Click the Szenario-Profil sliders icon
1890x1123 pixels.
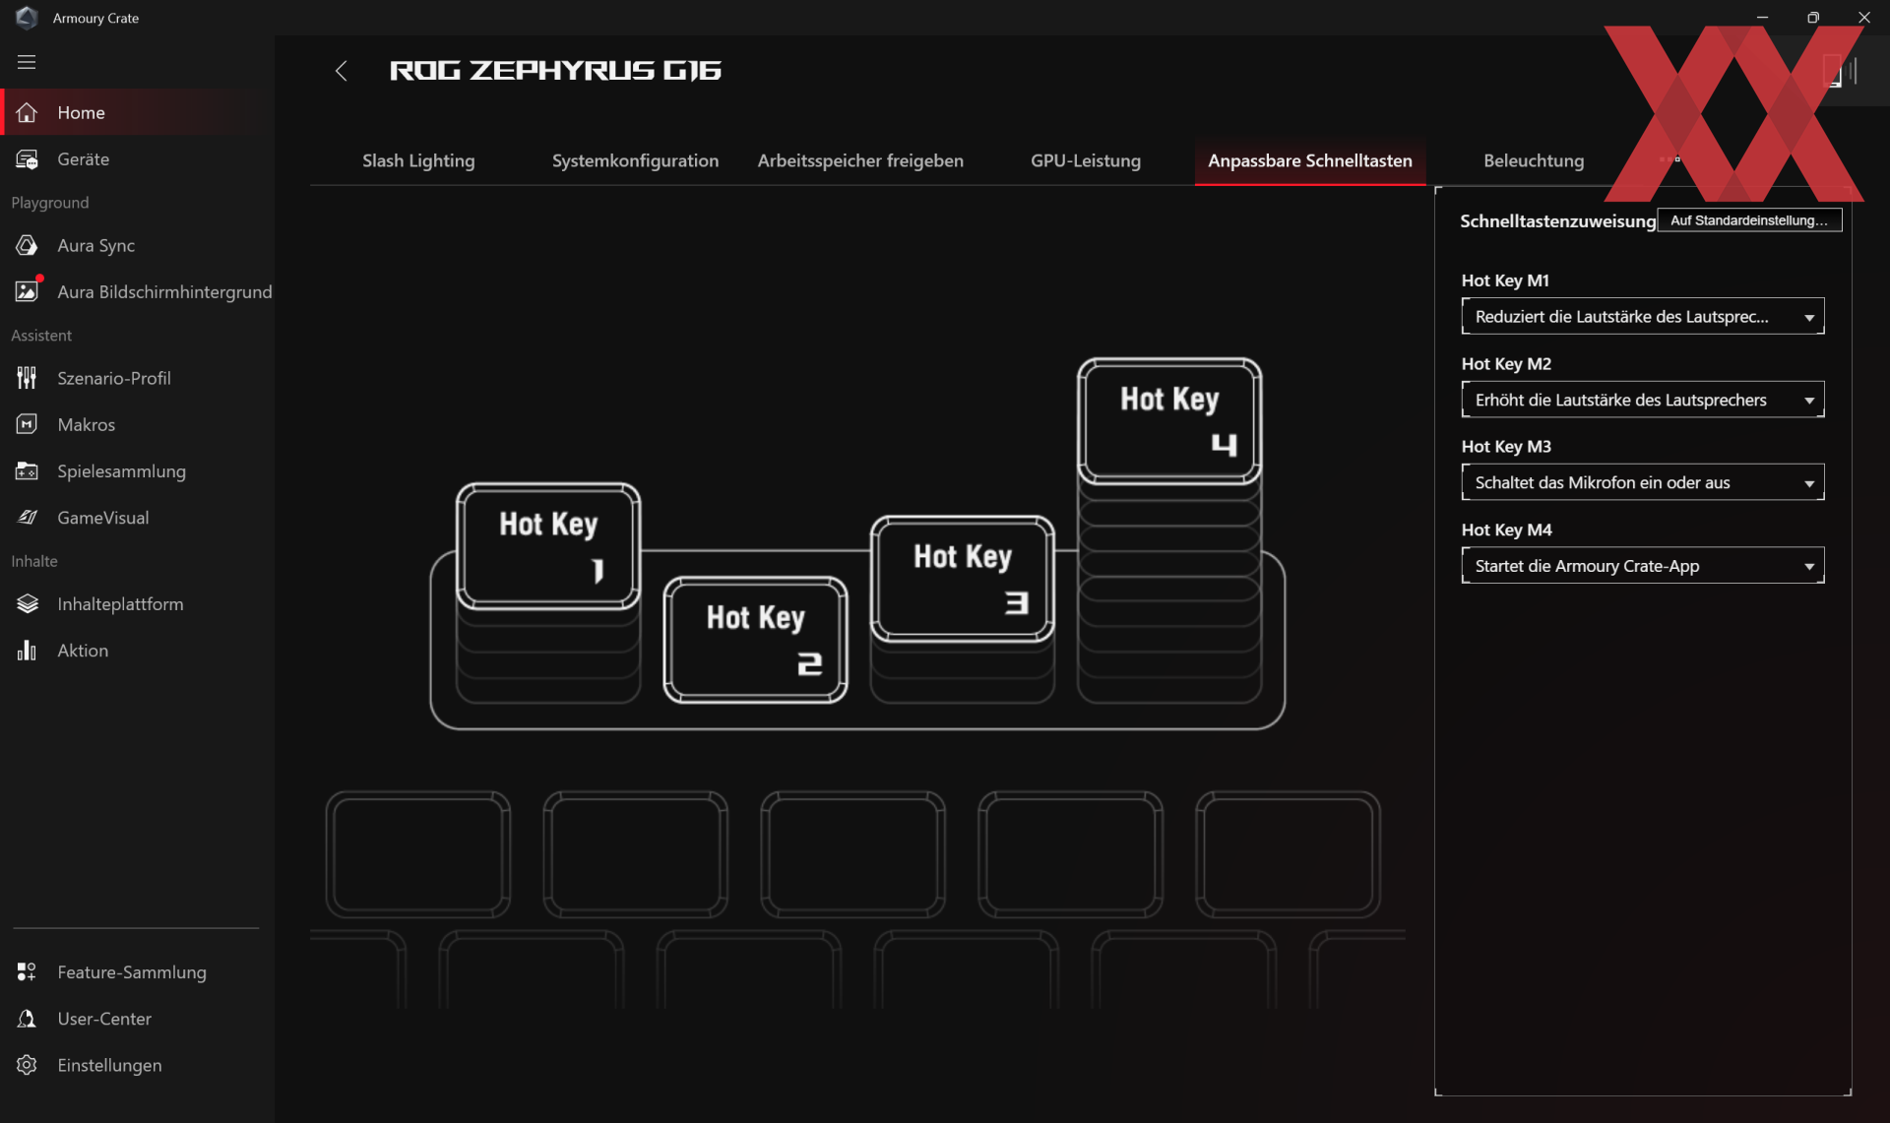point(27,378)
